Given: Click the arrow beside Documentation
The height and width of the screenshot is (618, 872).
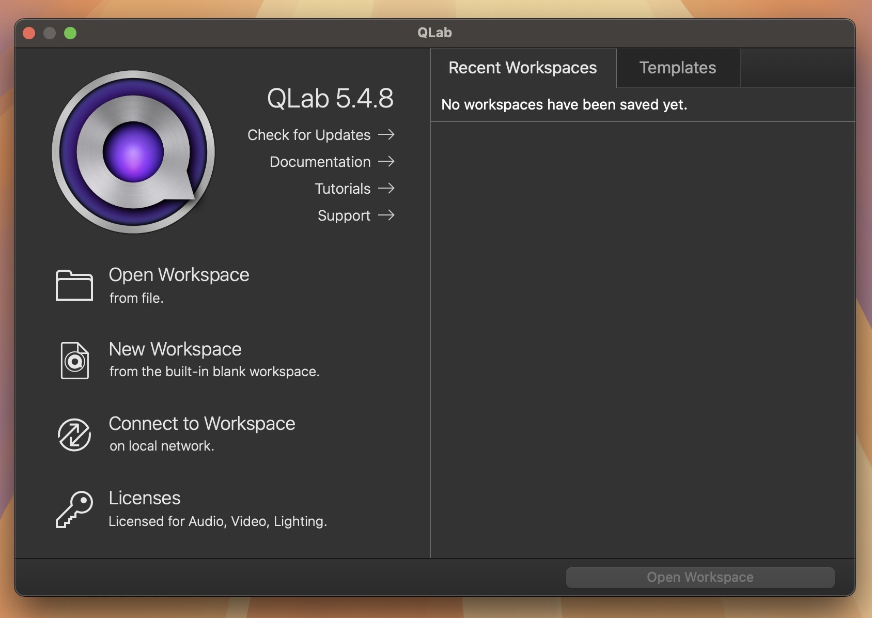Looking at the screenshot, I should point(386,162).
